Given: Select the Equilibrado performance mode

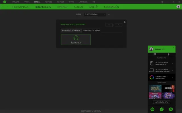Looking at the screenshot, I should coord(76,40).
